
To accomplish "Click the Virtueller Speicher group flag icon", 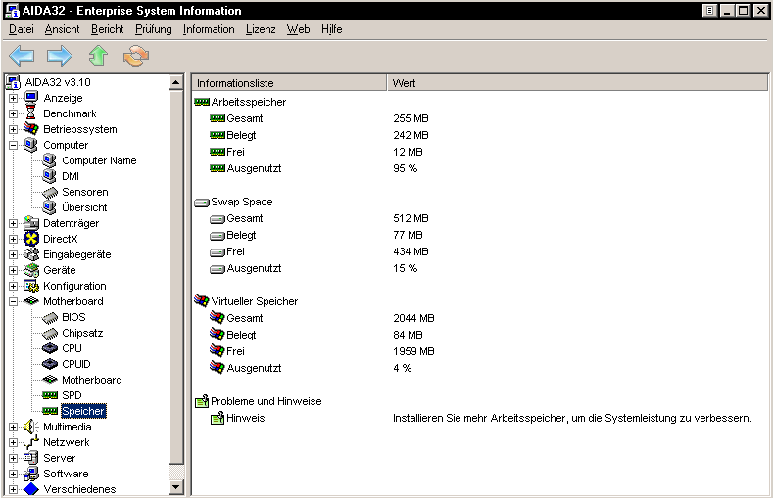I will pyautogui.click(x=202, y=300).
